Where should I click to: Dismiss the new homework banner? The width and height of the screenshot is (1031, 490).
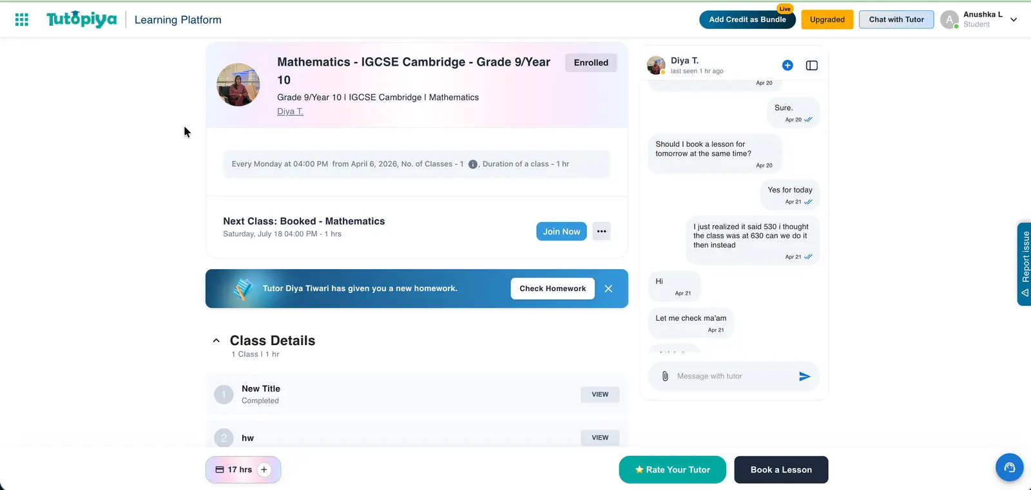pos(608,288)
